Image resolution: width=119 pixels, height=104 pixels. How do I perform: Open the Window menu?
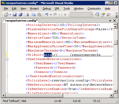click(x=79, y=9)
